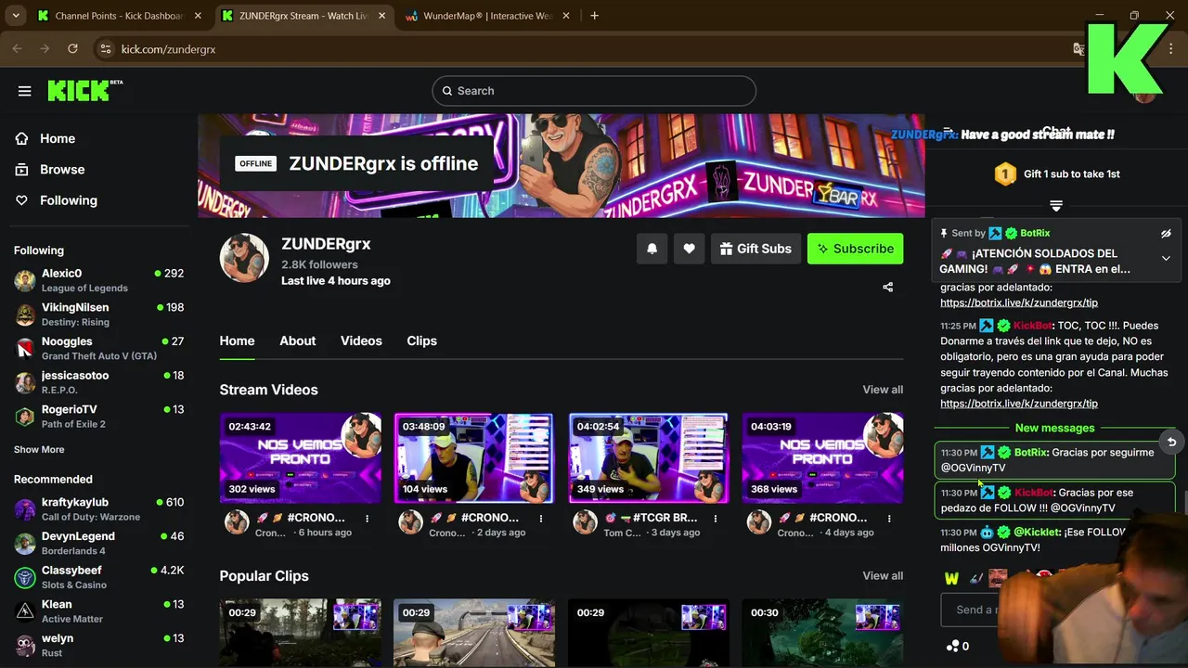Switch to the Videos tab

[361, 340]
